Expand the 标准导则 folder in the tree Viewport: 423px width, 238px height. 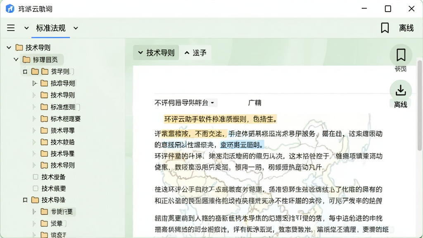click(x=34, y=83)
